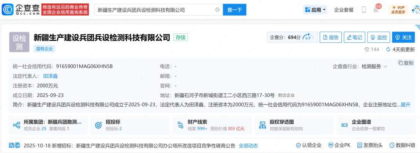The height and width of the screenshot is (153, 420).
Task: Clear the search box with the X icon
Action: (x=217, y=10)
